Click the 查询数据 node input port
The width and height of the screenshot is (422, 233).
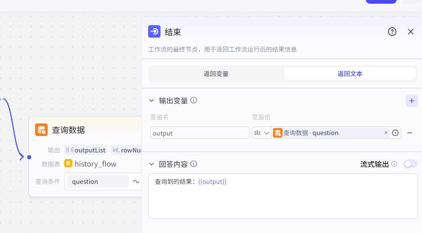point(29,157)
